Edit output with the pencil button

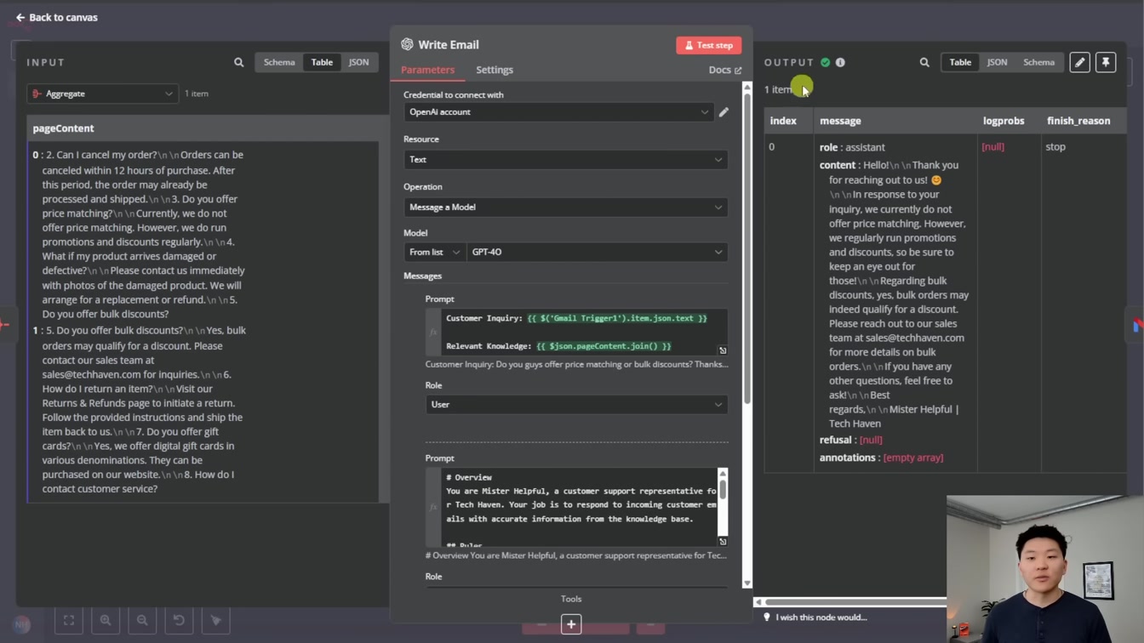1079,62
